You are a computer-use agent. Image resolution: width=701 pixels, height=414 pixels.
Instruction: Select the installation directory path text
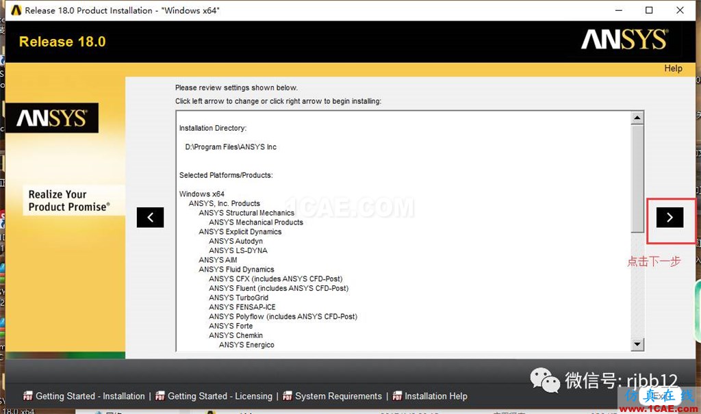[x=231, y=146]
